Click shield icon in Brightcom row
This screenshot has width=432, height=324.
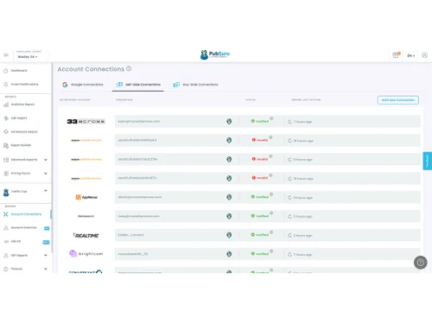[229, 254]
